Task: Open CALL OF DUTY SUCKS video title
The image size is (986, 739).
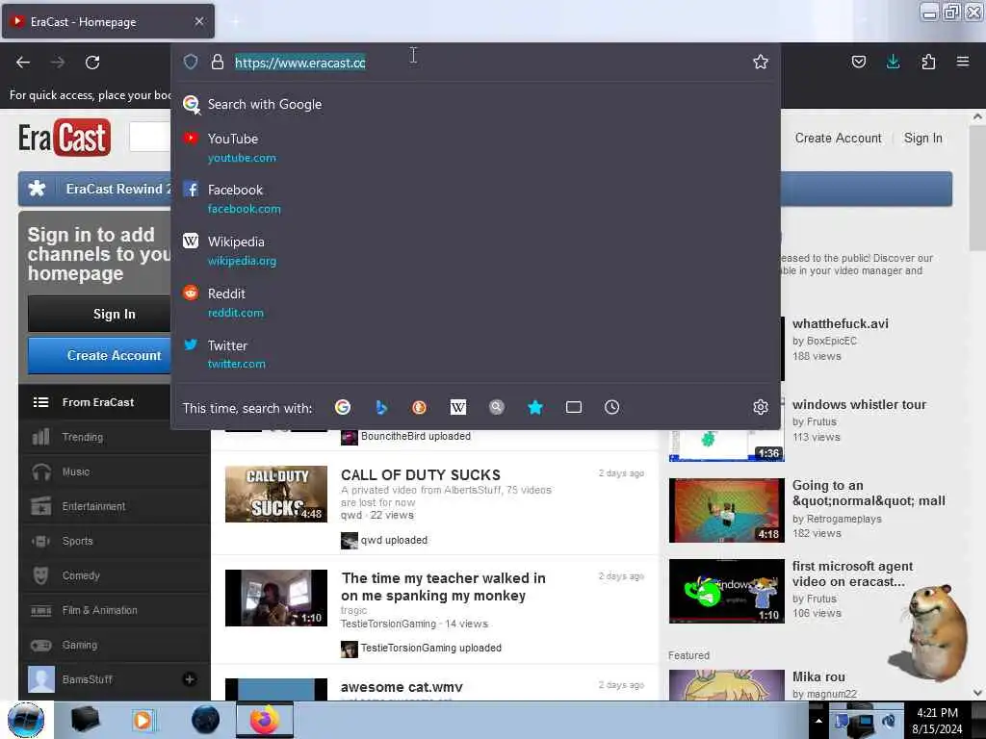Action: pyautogui.click(x=420, y=474)
